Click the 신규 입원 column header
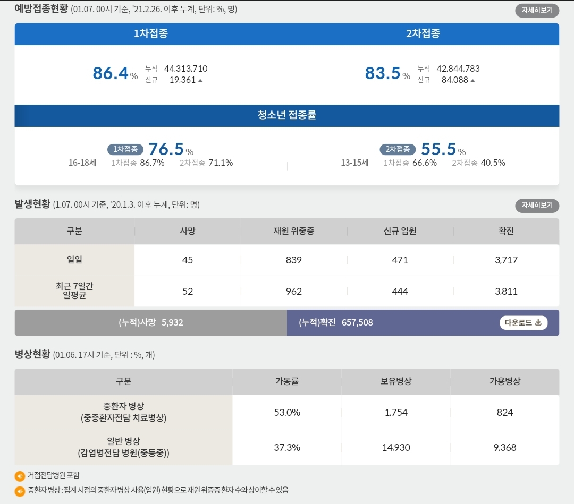The image size is (574, 504). (x=400, y=231)
